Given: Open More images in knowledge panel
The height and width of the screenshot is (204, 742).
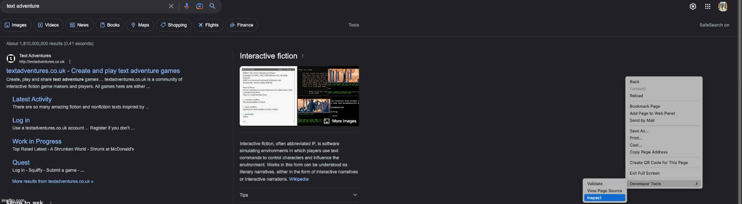Looking at the screenshot, I should coord(340,121).
